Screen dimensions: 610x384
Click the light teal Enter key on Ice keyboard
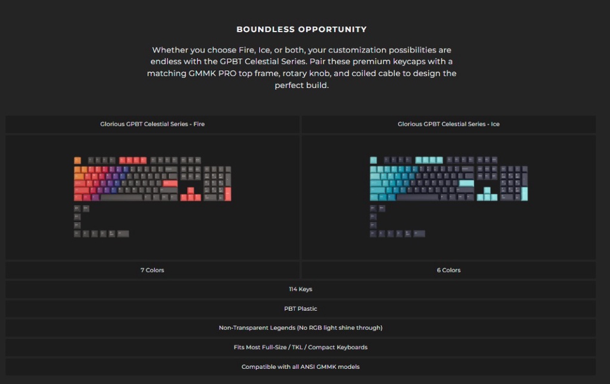[x=466, y=183]
